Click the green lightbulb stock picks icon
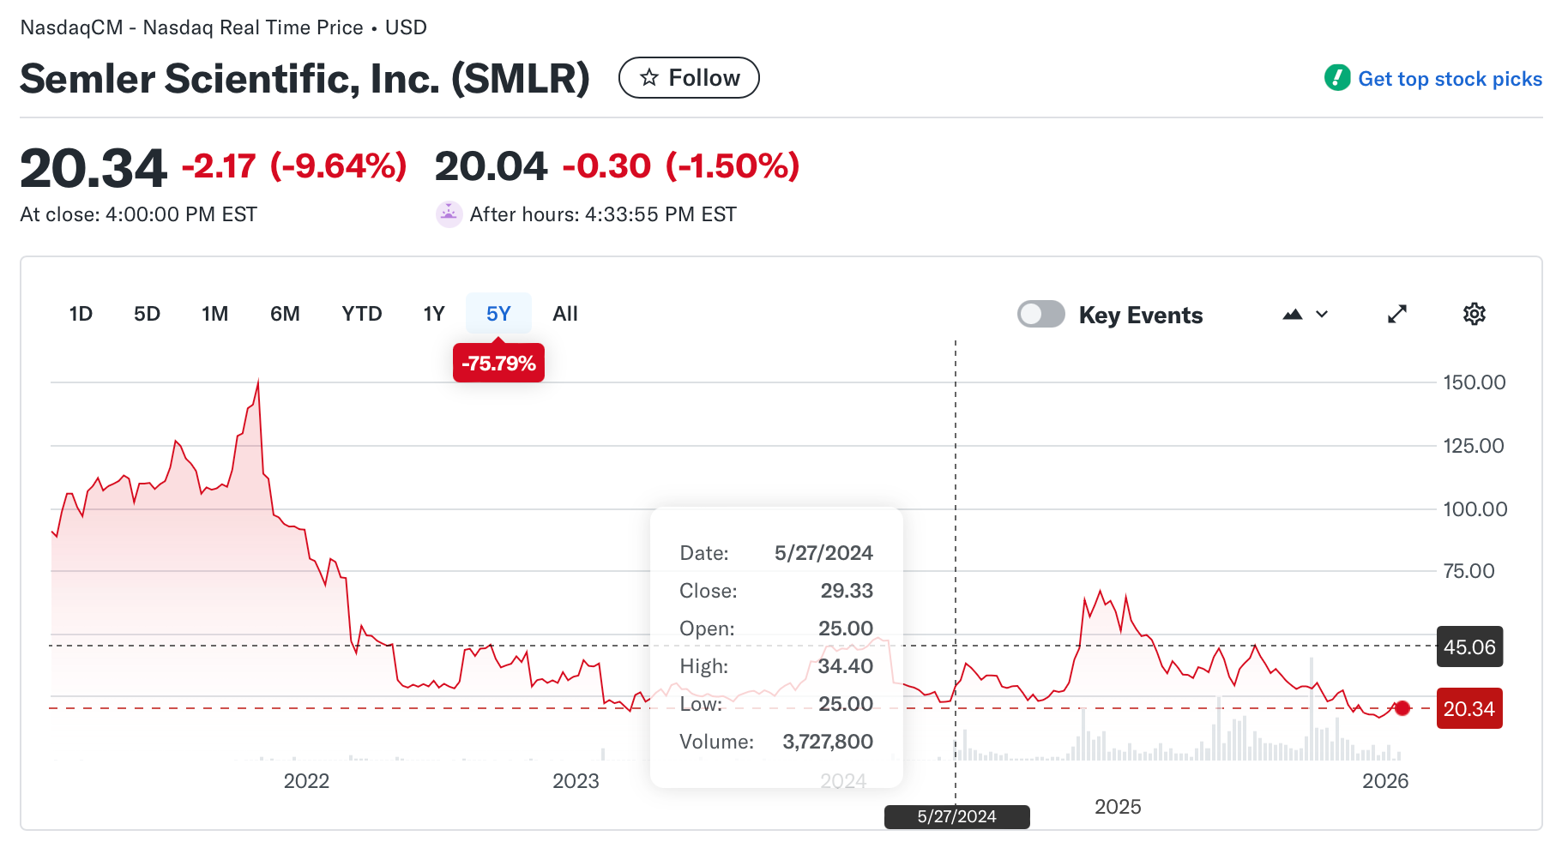Screen dimensions: 1556x842 (x=1336, y=78)
